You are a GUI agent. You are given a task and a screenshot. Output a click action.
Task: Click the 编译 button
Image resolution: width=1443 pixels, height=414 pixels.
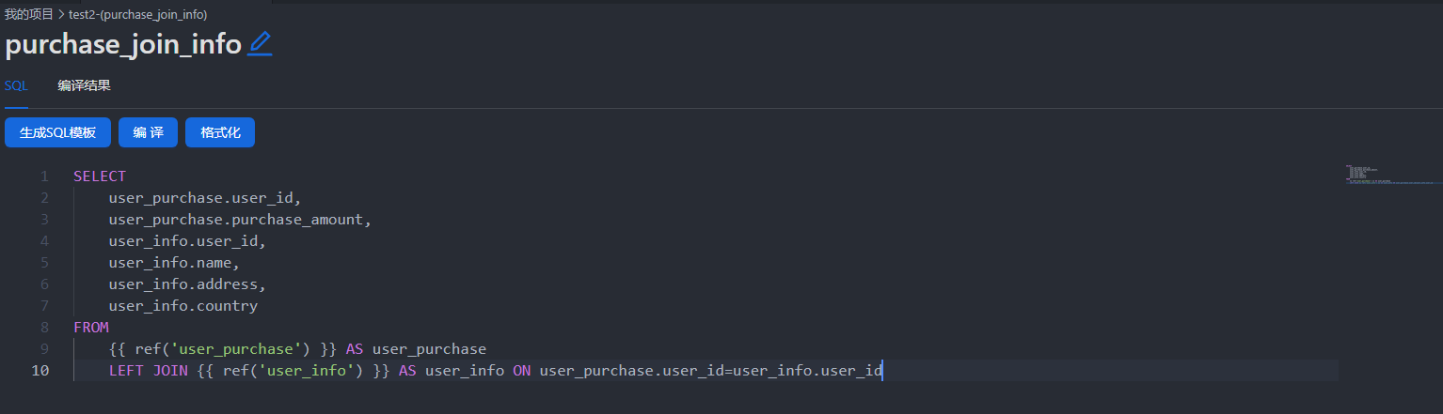(148, 132)
